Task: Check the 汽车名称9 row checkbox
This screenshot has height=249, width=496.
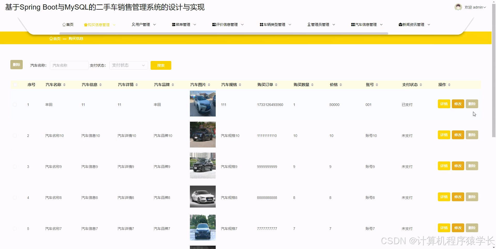Action: (x=15, y=167)
